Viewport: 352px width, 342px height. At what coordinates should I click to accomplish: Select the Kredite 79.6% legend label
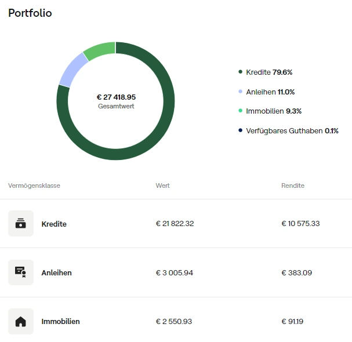coord(269,72)
